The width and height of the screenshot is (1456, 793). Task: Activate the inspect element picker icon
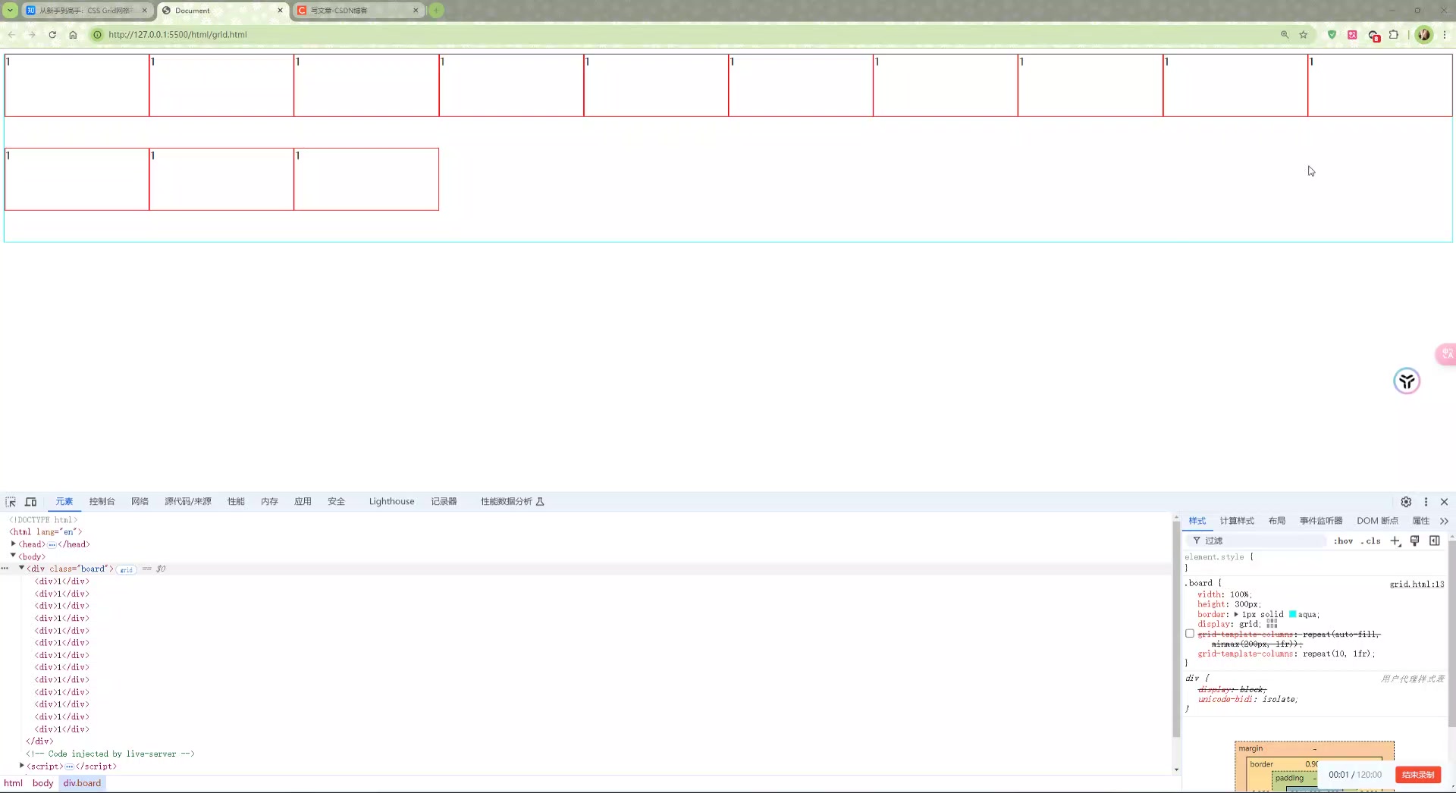coord(11,502)
